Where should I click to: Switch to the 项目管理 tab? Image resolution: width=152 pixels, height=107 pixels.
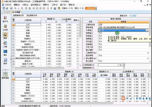[7, 12]
